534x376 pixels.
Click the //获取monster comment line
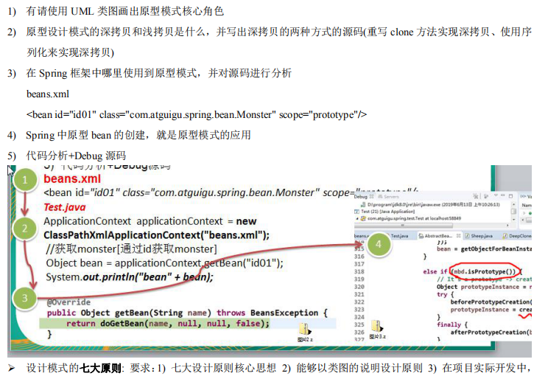tap(131, 249)
